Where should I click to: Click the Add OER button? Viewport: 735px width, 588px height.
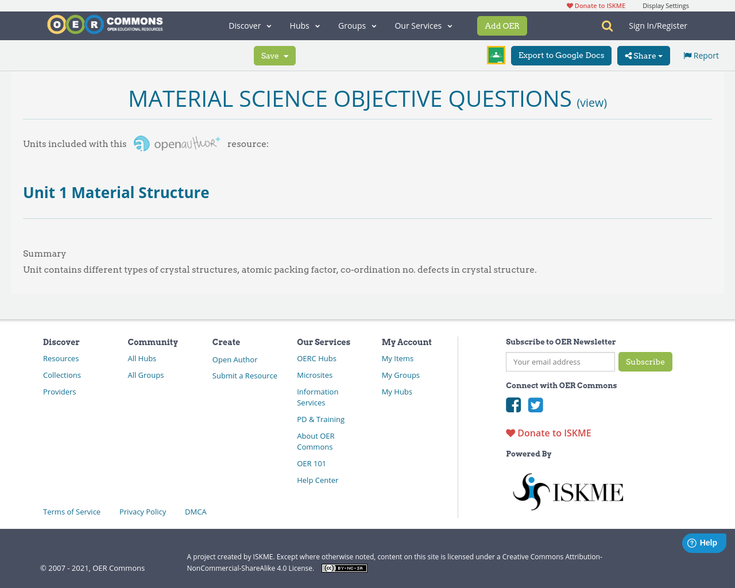[x=502, y=25]
